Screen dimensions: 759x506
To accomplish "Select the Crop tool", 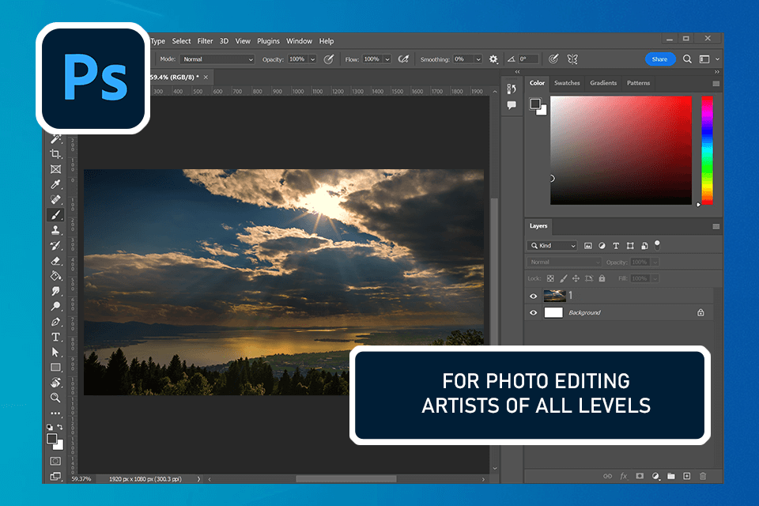I will pyautogui.click(x=55, y=154).
